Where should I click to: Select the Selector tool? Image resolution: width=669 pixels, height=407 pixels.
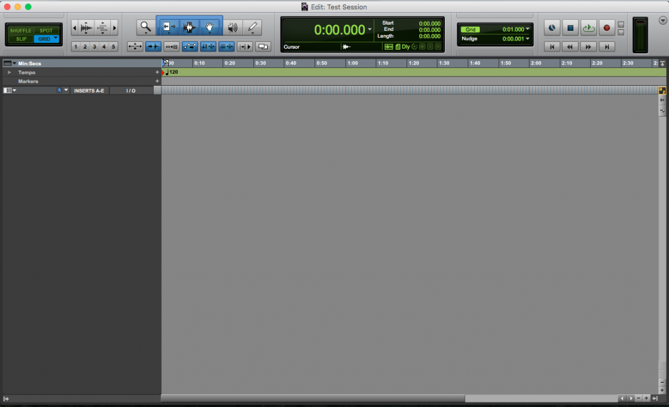188,27
